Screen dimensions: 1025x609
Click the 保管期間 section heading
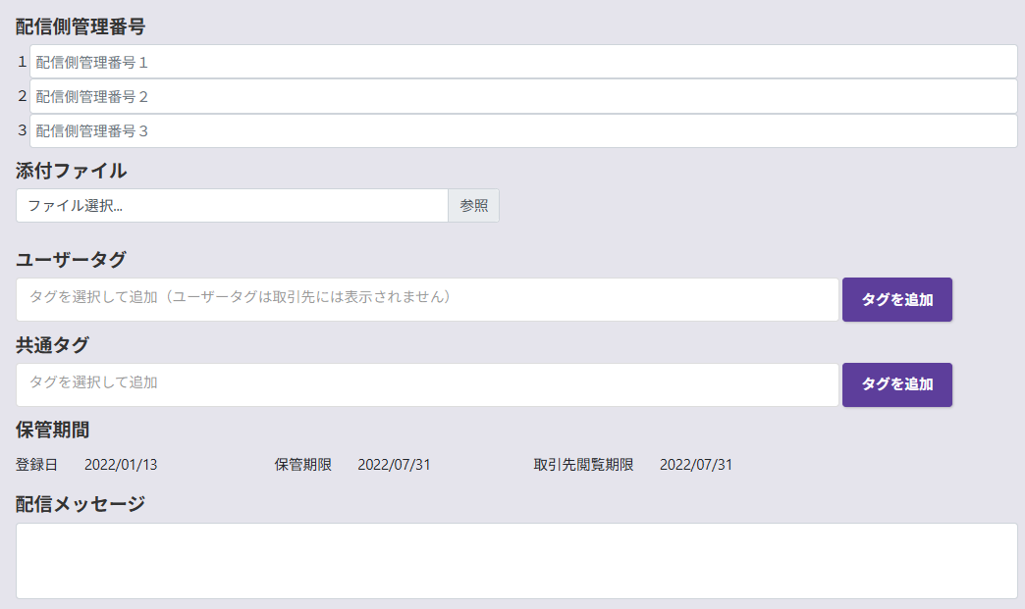[53, 430]
